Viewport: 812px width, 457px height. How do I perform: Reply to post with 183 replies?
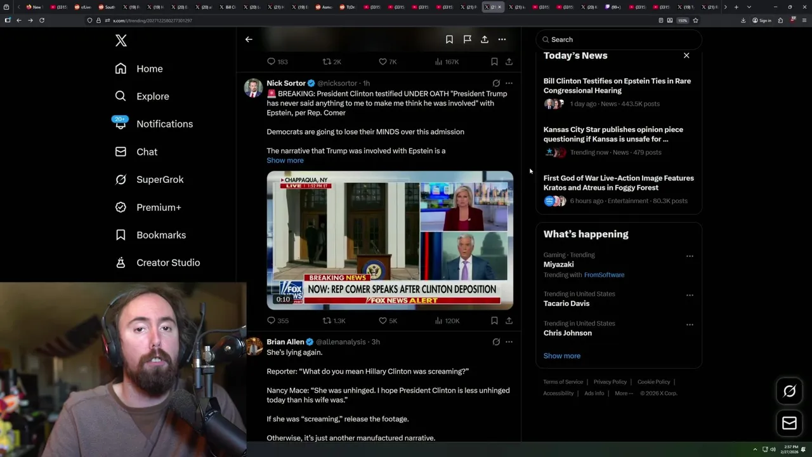(x=277, y=62)
